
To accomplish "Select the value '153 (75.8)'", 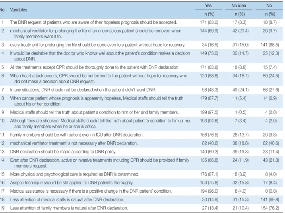I will [209, 183].
